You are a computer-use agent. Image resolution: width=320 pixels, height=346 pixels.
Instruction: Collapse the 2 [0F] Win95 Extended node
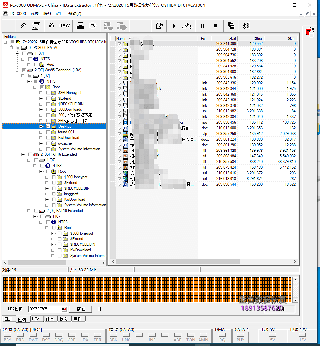17,70
